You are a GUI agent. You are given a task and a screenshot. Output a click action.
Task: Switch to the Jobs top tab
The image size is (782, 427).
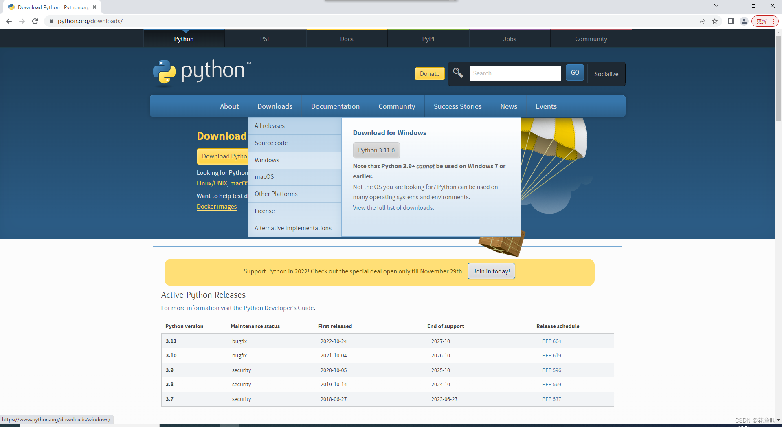click(510, 39)
